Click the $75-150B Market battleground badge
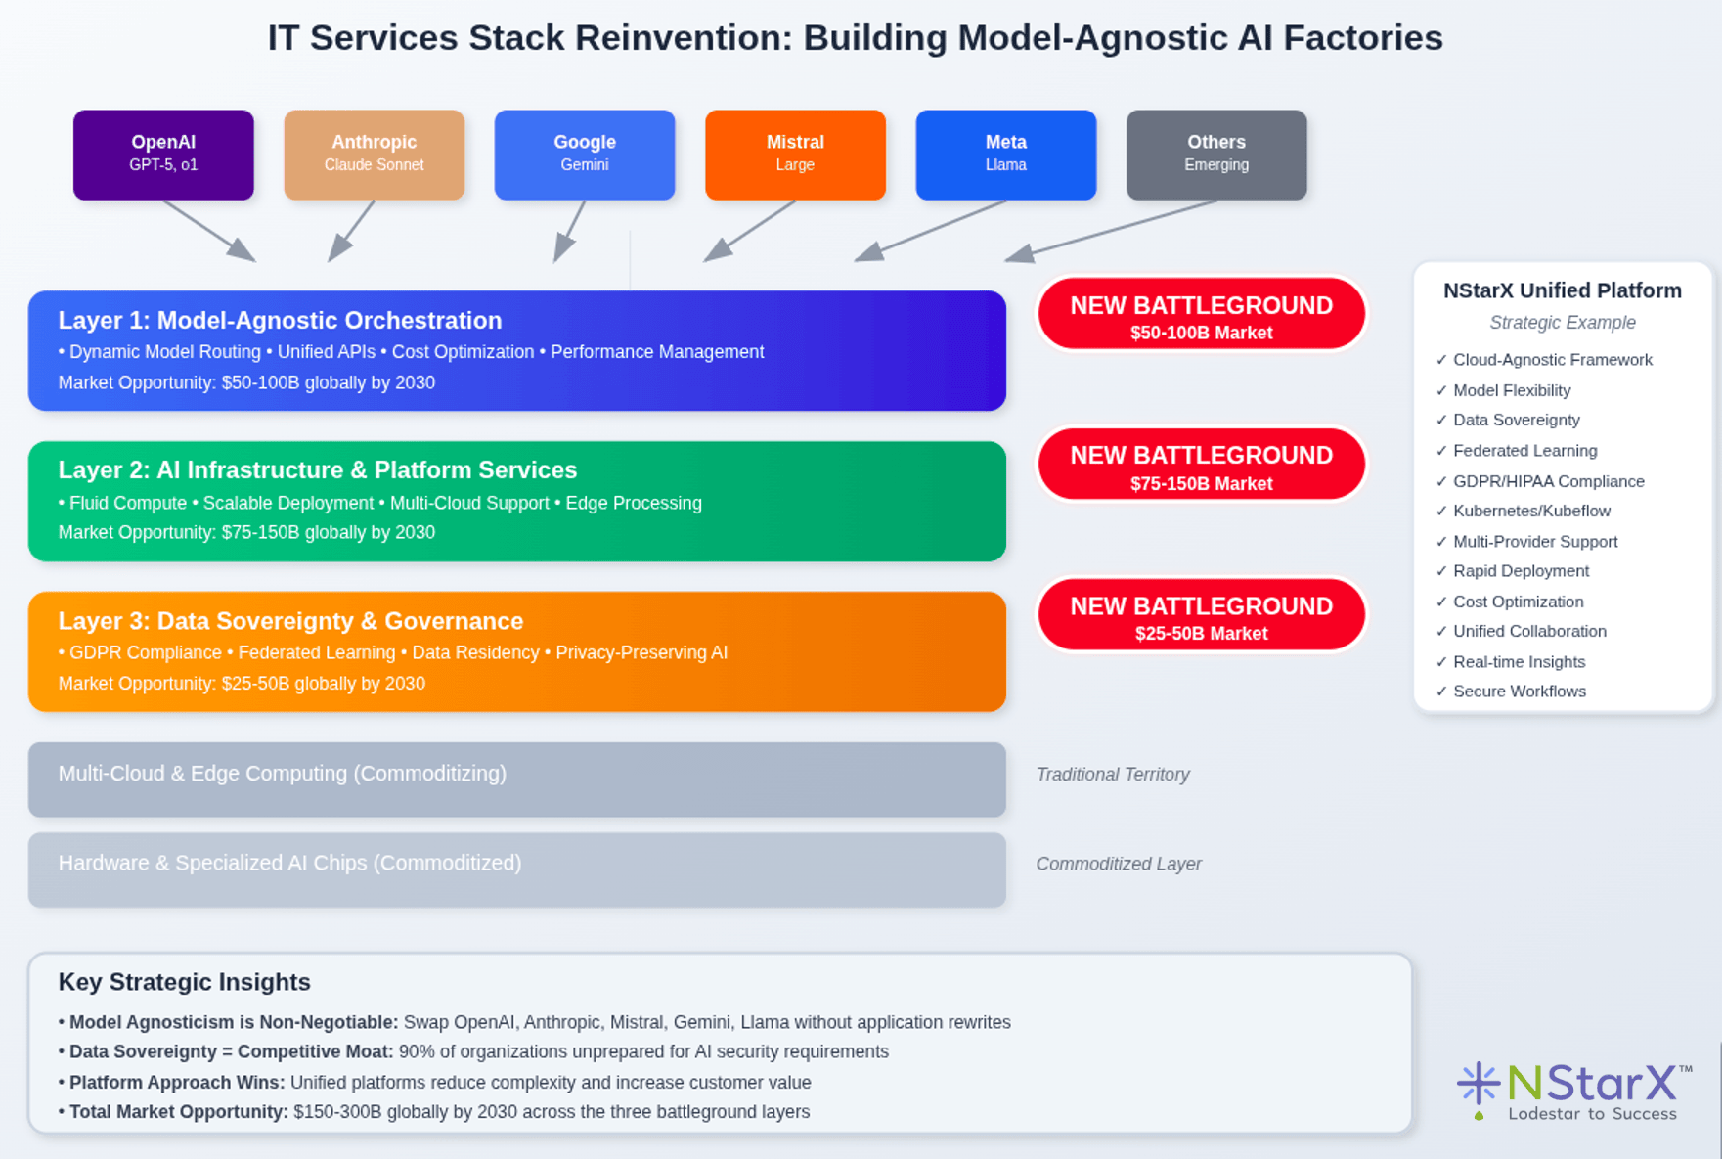The width and height of the screenshot is (1723, 1160). [x=1201, y=464]
